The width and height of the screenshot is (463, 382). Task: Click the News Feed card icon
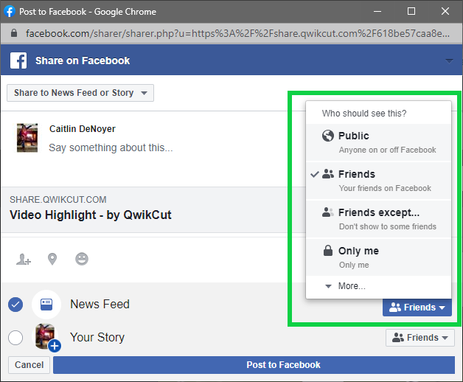click(46, 305)
